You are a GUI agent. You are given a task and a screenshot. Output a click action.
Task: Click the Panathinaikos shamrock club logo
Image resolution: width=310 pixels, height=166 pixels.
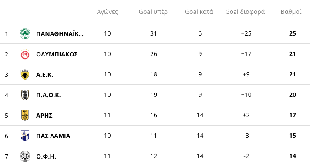pyautogui.click(x=25, y=33)
